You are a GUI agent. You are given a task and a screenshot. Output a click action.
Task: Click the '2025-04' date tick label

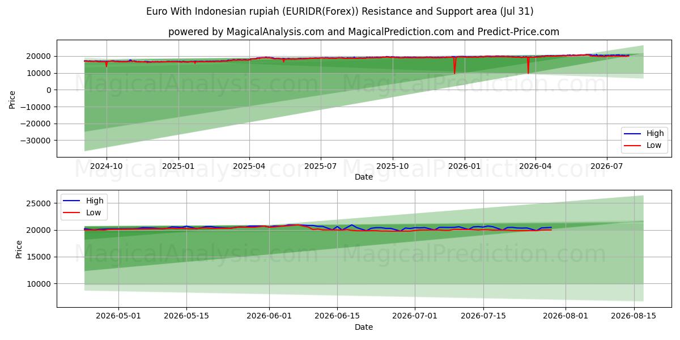tap(249, 165)
